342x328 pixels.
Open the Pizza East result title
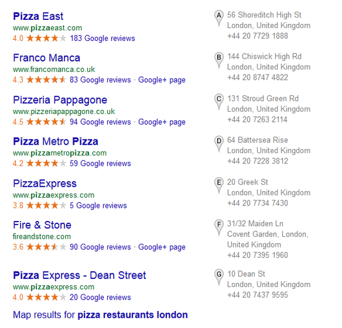38,17
